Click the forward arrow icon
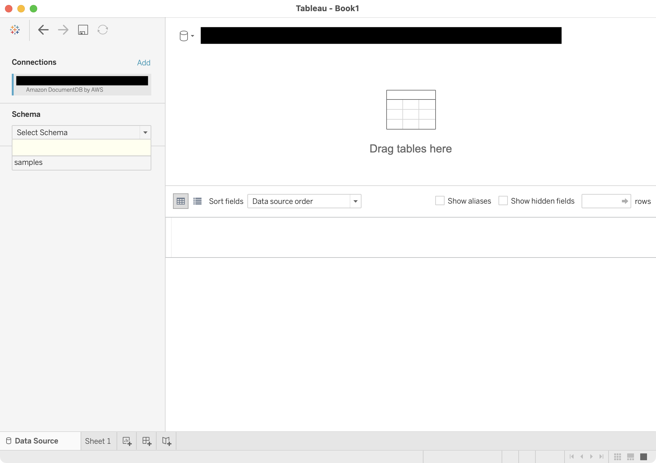 pyautogui.click(x=63, y=30)
